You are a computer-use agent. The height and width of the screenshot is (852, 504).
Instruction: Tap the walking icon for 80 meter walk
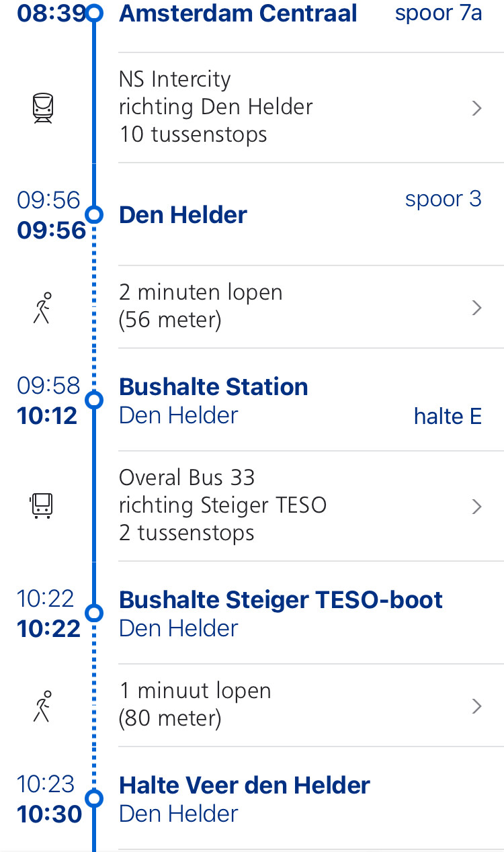(43, 706)
